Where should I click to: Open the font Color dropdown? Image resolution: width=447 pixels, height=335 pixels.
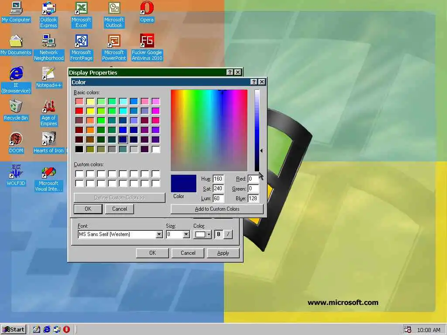(x=209, y=234)
